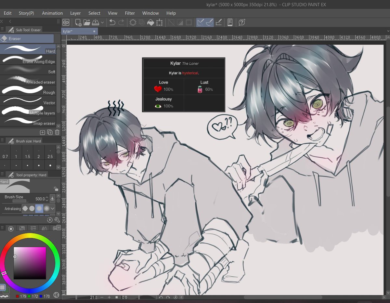Image resolution: width=390 pixels, height=303 pixels.
Task: Switch RGB display with circled arrow icon
Action: click(56, 295)
